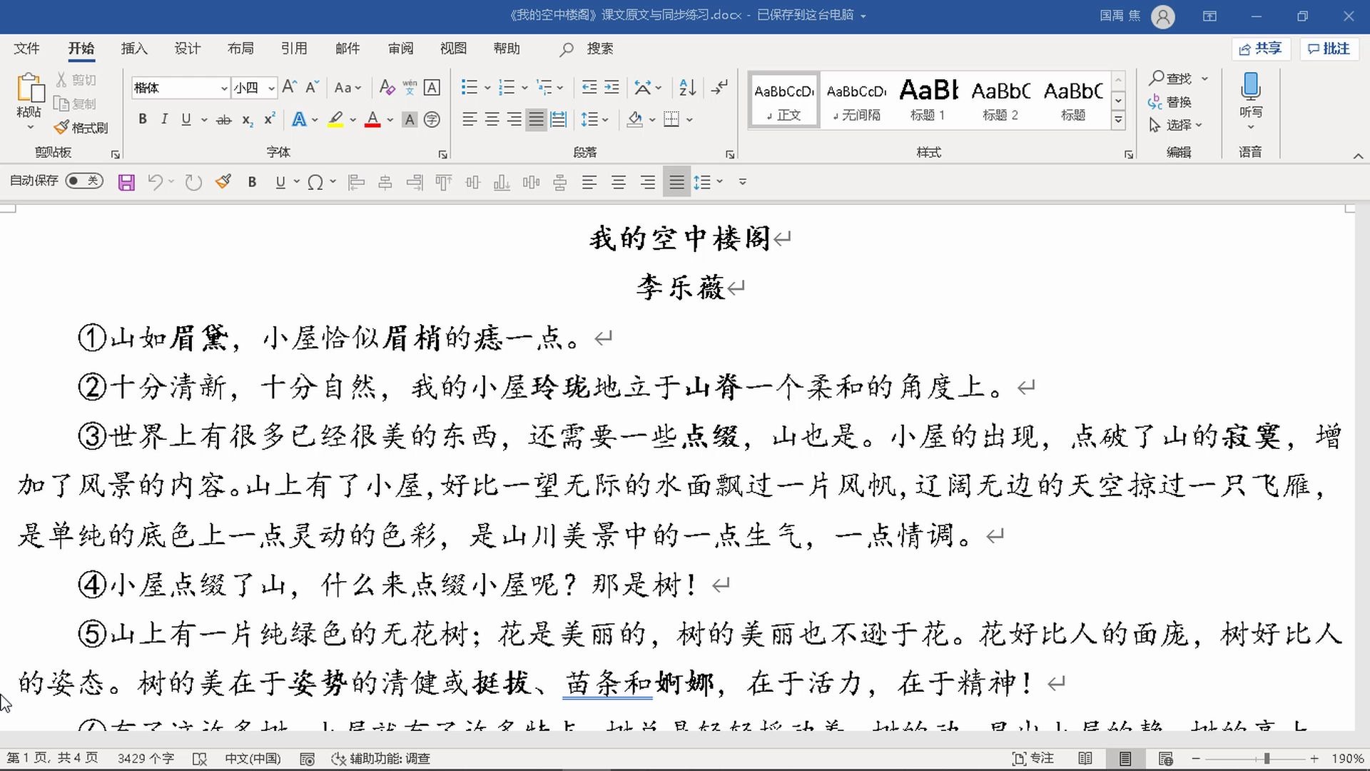Apply character border icon
Screen dimensions: 1370x771
432,87
